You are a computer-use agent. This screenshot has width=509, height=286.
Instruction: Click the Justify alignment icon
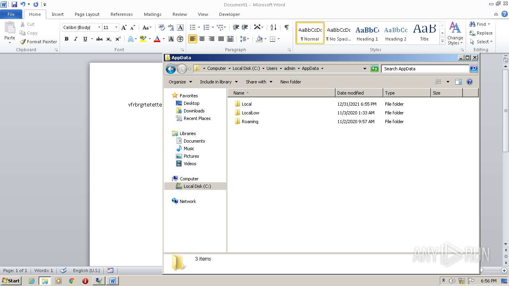point(221,39)
